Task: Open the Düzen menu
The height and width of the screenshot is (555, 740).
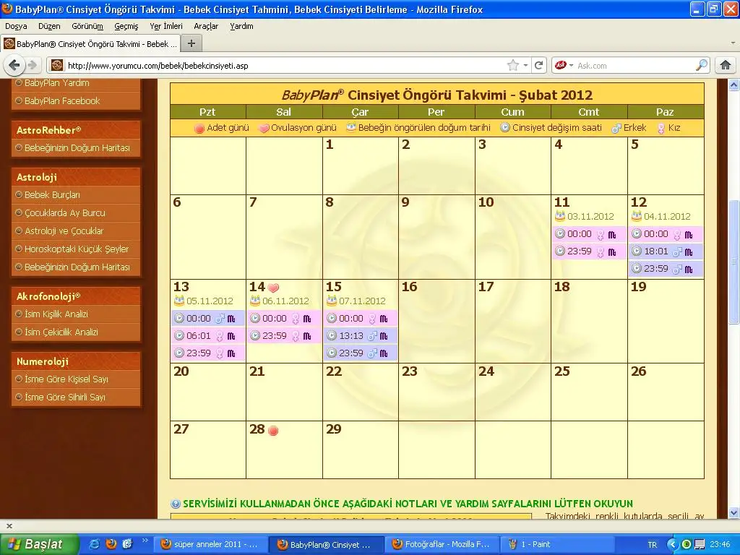Action: (50, 26)
